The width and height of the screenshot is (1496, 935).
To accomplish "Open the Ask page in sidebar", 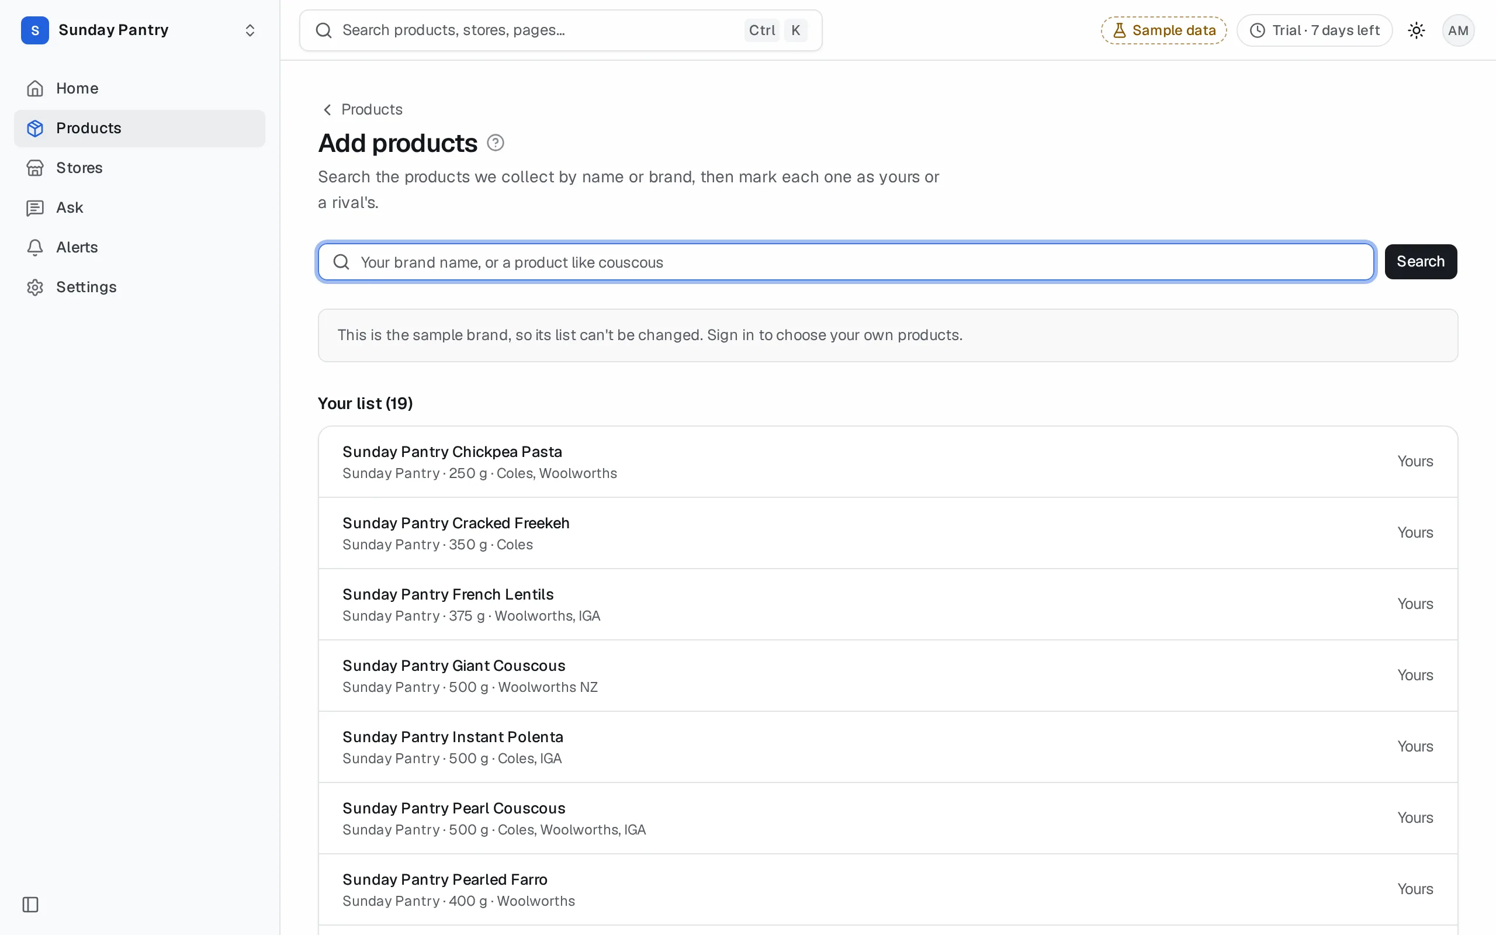I will pos(140,208).
